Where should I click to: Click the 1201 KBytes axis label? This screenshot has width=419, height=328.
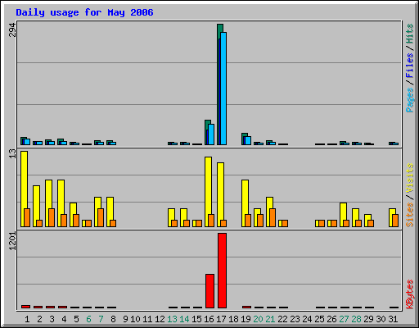12,241
